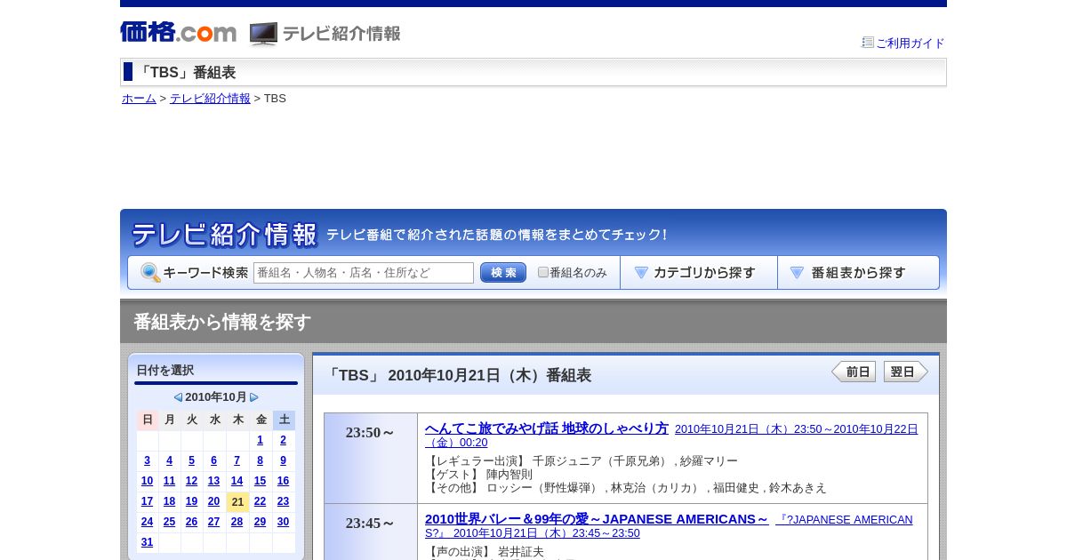
Task: Click the TV monitor icon in header
Action: click(263, 34)
